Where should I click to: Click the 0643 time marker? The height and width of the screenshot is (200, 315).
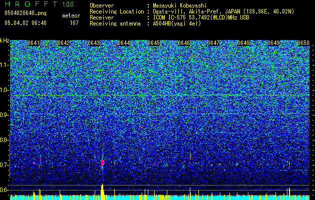[x=94, y=43]
